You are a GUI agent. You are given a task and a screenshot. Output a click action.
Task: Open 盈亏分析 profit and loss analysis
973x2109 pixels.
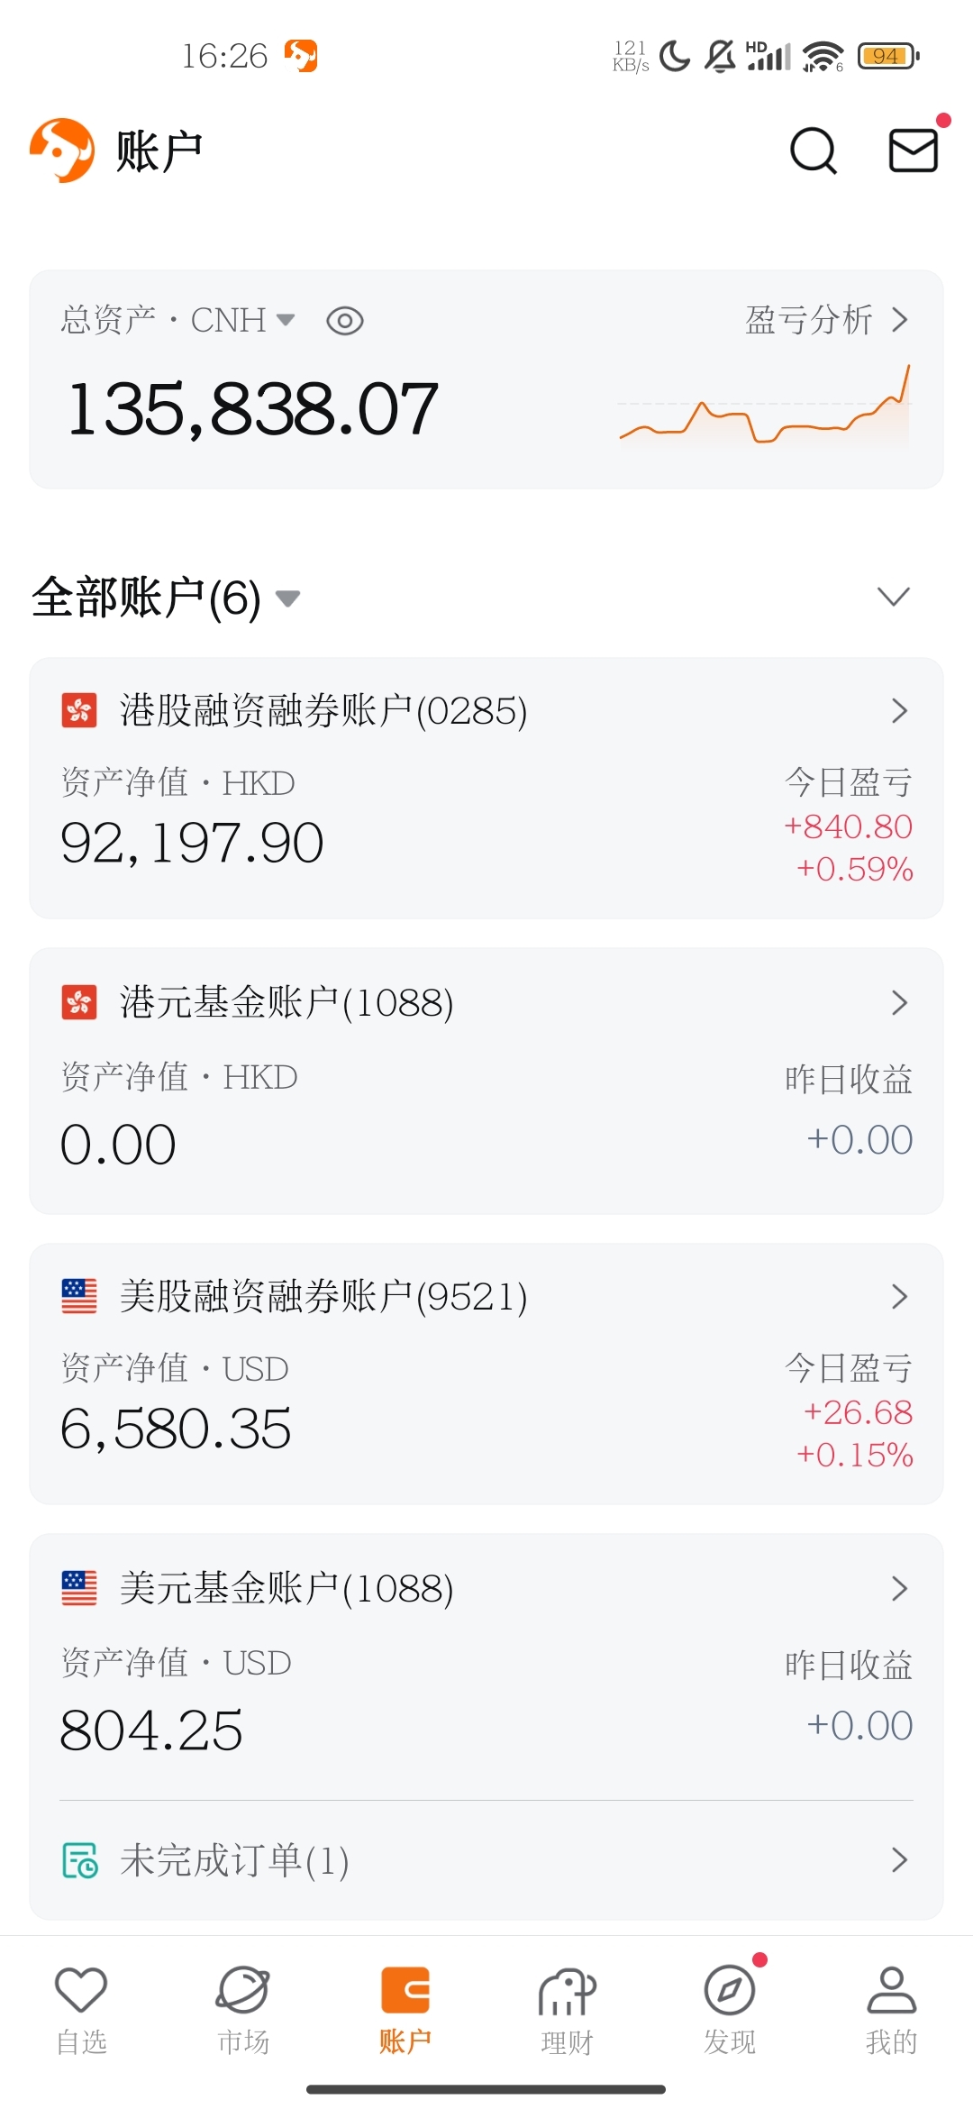826,320
